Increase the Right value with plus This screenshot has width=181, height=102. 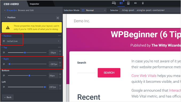[x=60, y=63]
